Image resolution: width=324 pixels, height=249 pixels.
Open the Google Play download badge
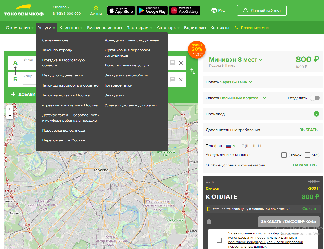tap(152, 11)
